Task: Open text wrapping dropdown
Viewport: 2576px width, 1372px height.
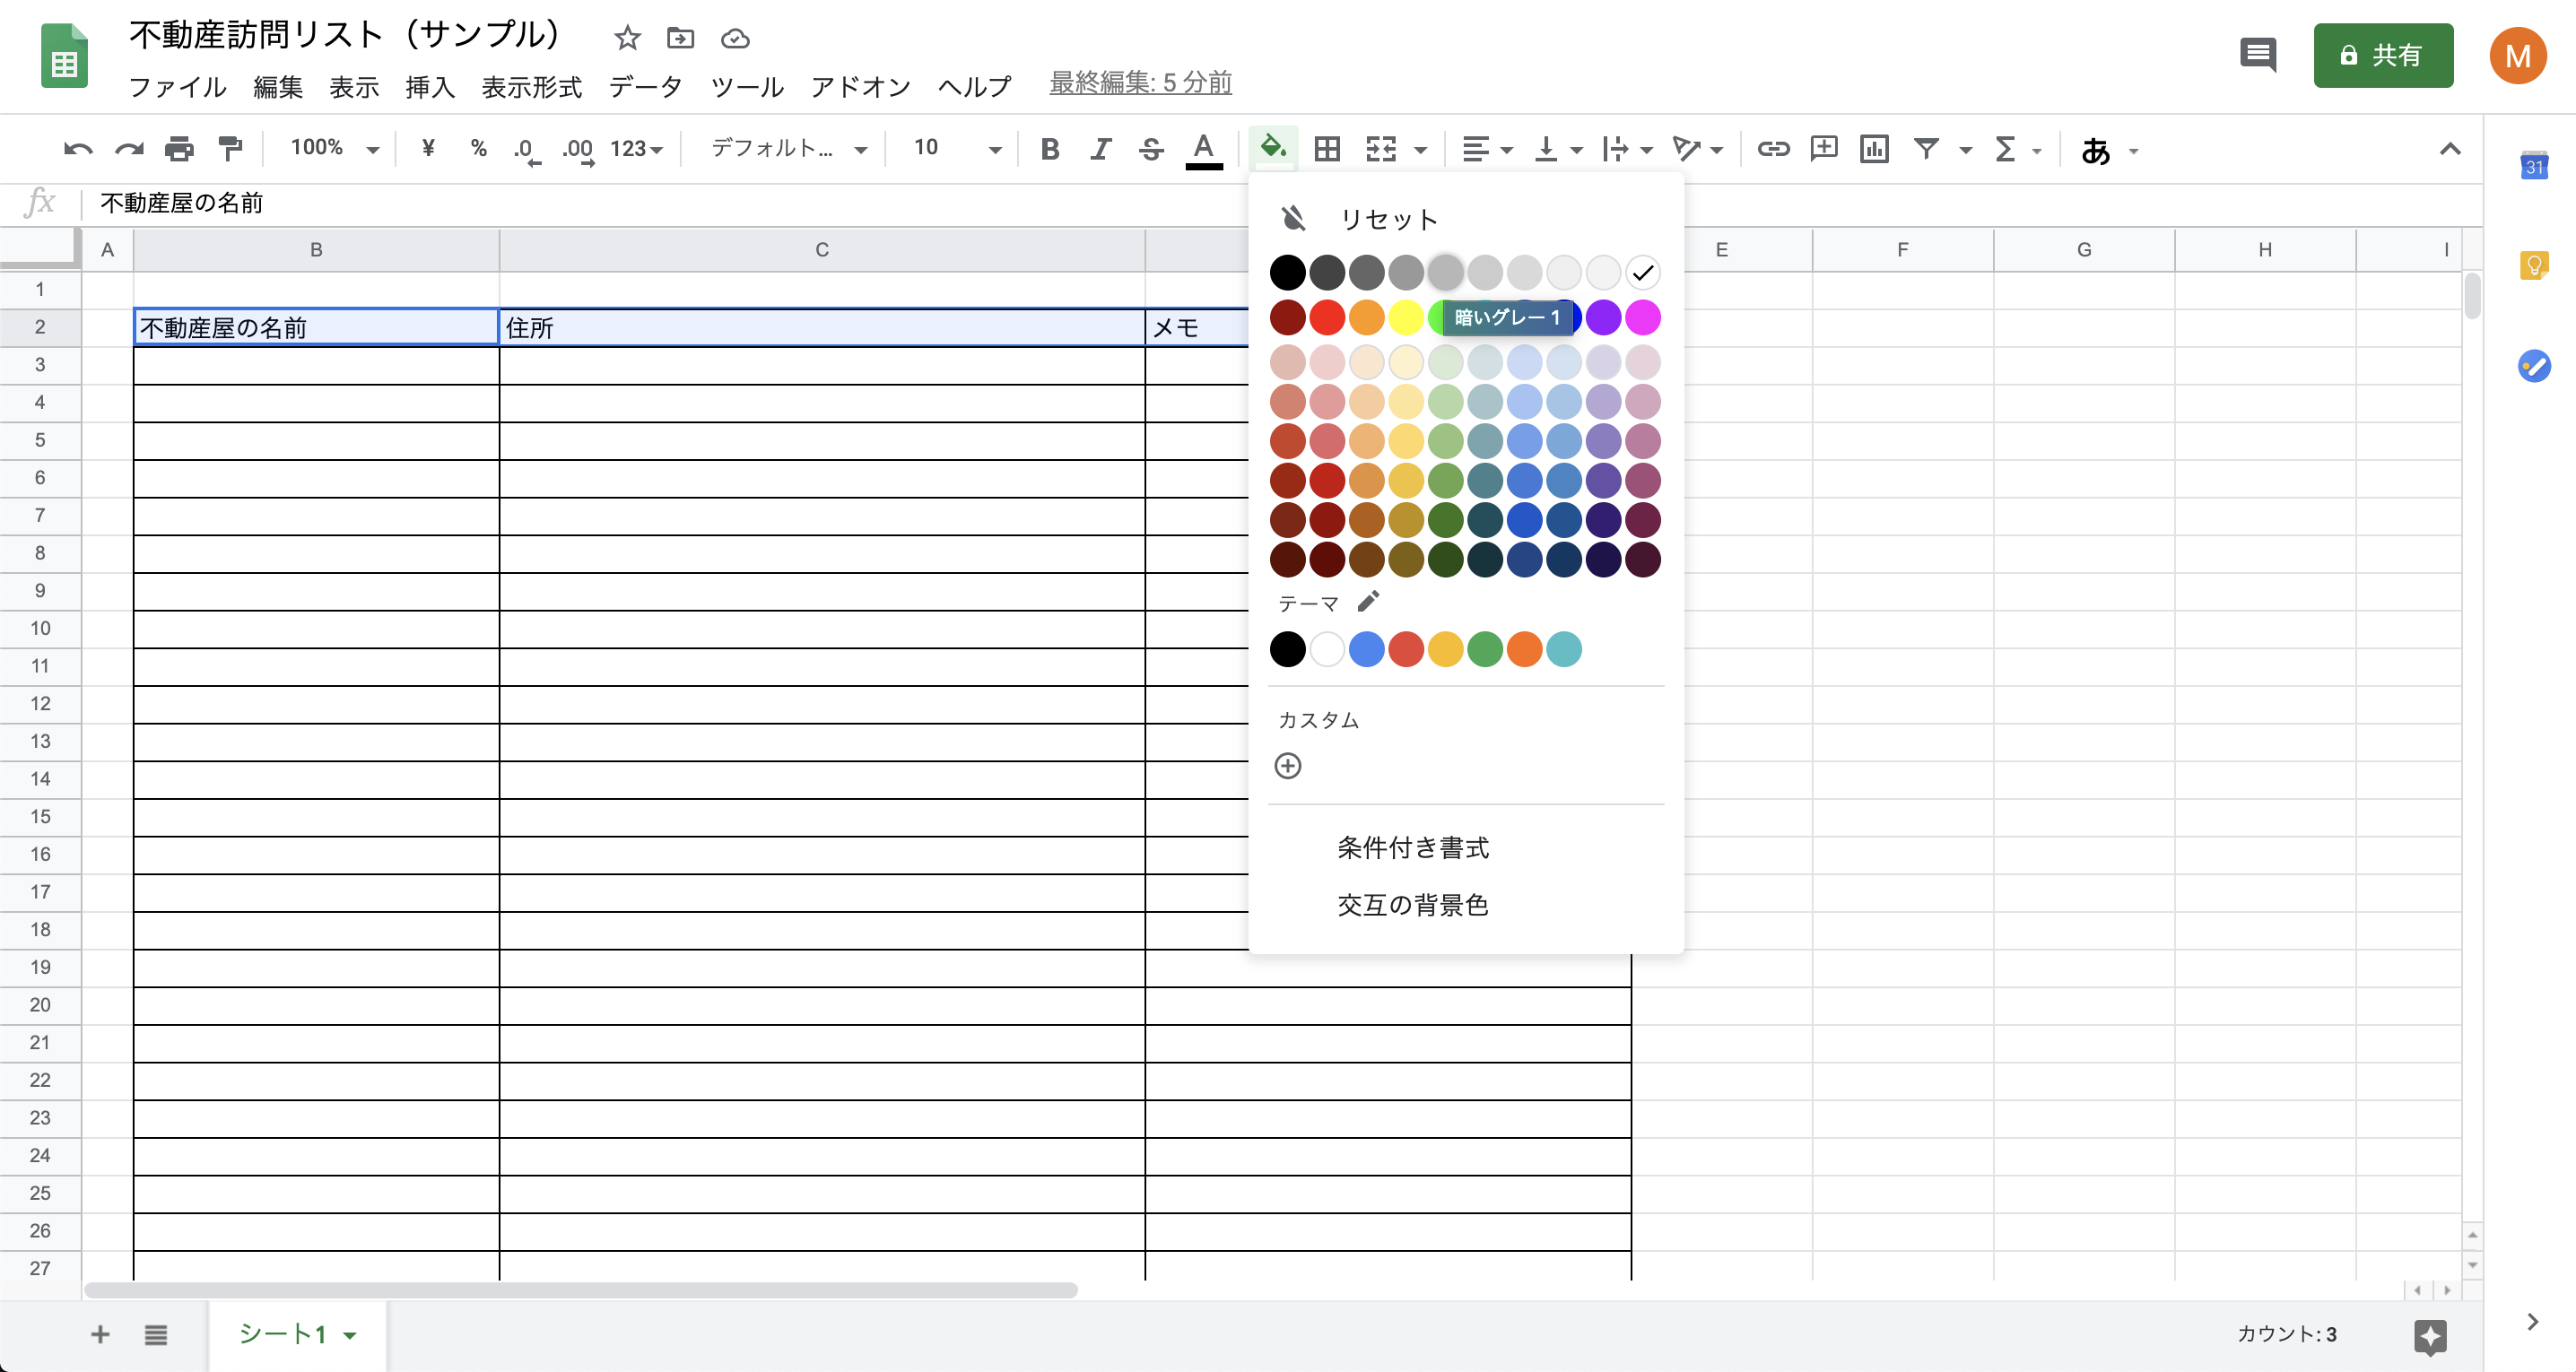Action: pos(1626,149)
